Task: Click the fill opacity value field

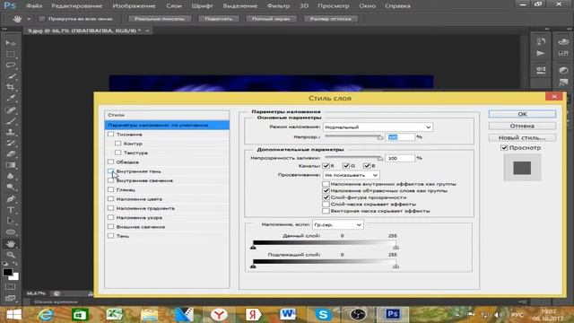Action: [x=400, y=158]
